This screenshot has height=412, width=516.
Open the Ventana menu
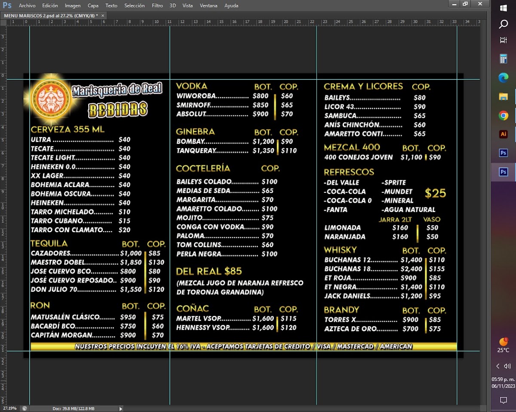(x=209, y=6)
